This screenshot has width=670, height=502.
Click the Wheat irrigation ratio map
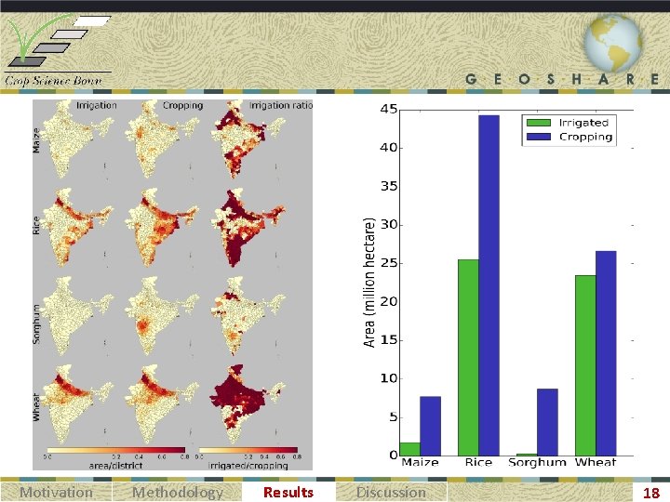click(x=246, y=403)
